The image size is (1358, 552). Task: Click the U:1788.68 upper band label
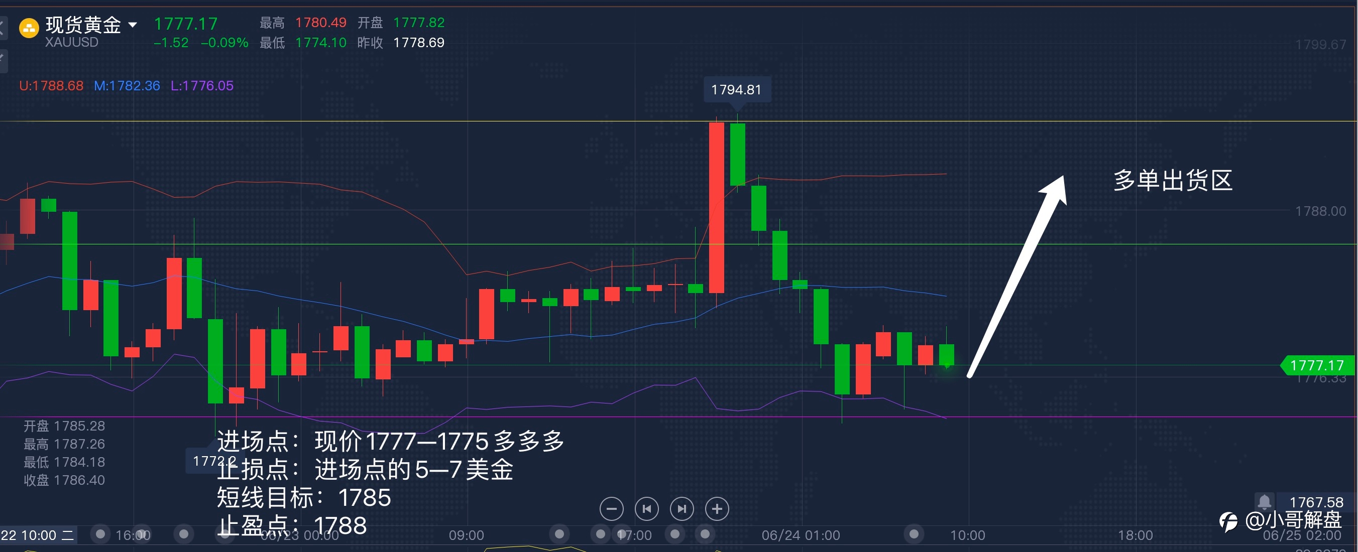pyautogui.click(x=51, y=86)
